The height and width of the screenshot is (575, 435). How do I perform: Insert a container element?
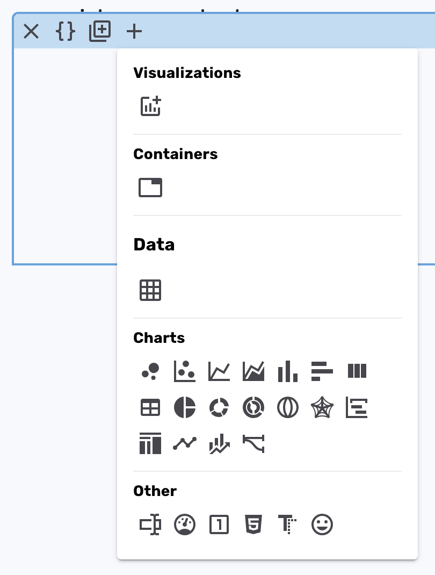tap(150, 187)
